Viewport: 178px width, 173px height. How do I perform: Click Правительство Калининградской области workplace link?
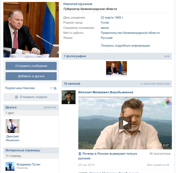(x=130, y=33)
